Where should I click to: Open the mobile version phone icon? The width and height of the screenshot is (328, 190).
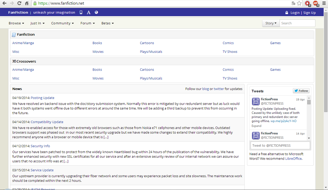point(81,12)
